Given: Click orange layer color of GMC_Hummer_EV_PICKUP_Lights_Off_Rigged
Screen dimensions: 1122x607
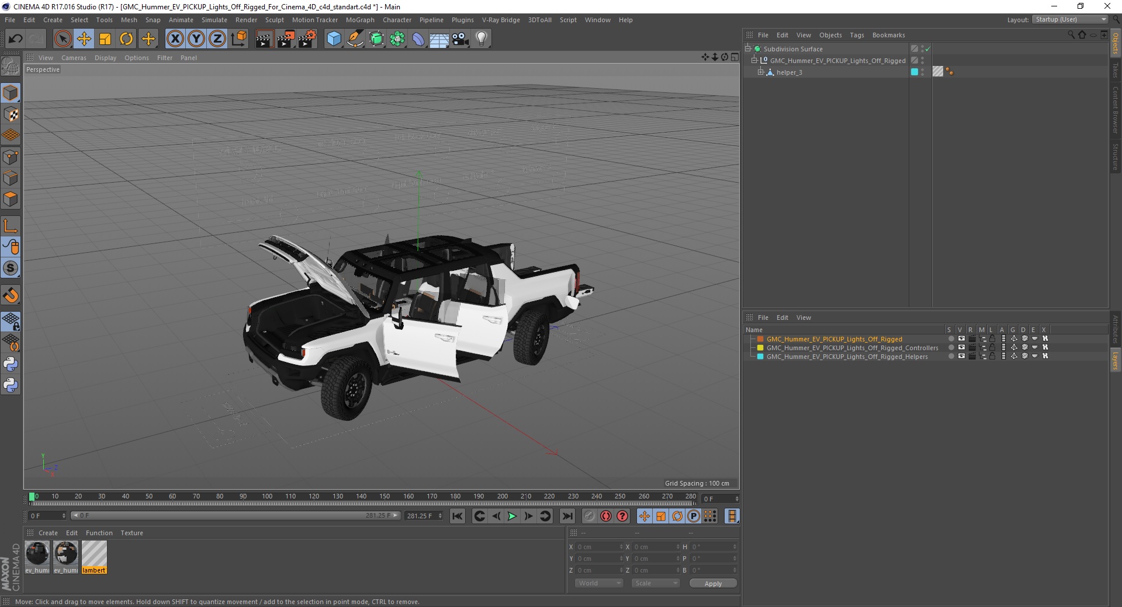Looking at the screenshot, I should [x=760, y=339].
